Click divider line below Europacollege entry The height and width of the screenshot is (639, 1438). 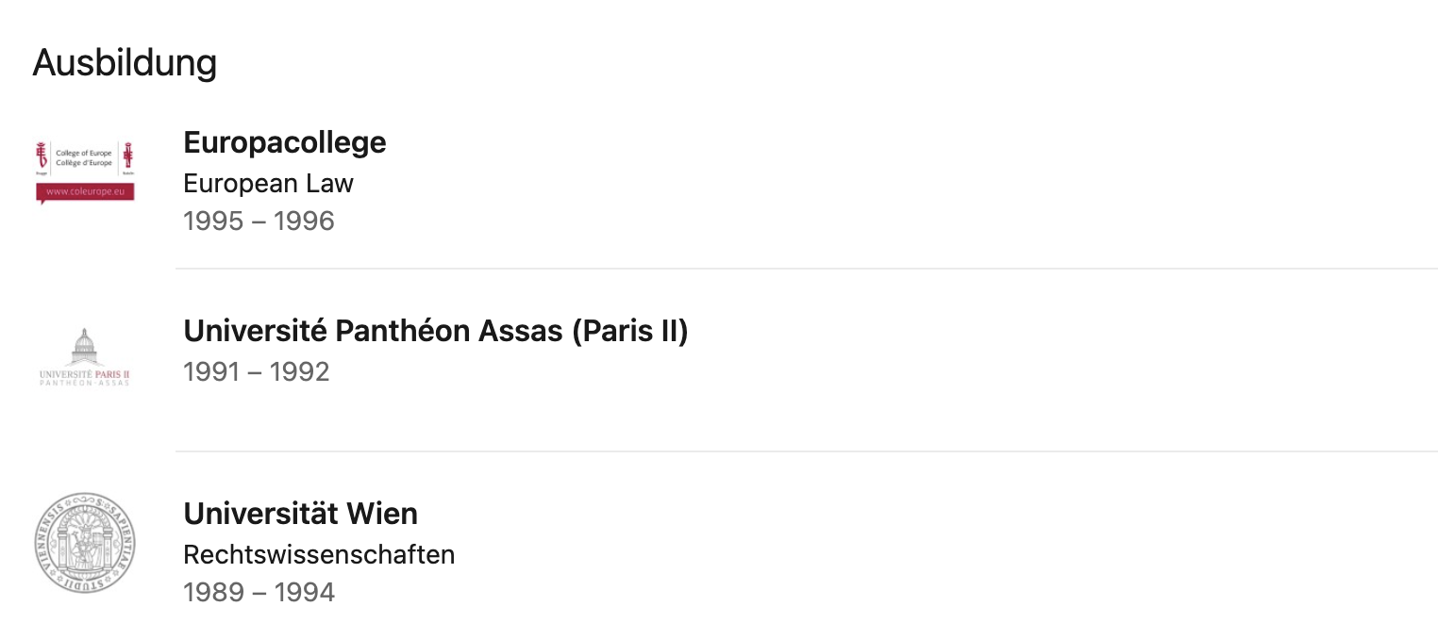click(x=807, y=269)
